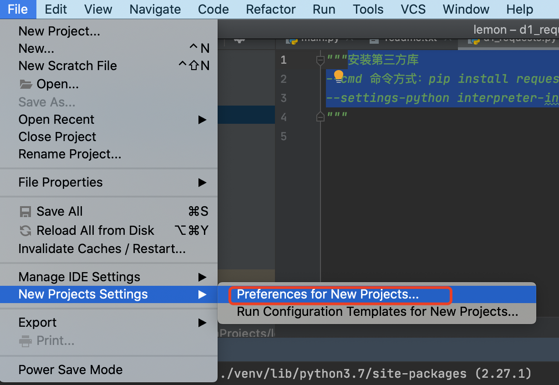
Task: Click the yellow lightbulb intention icon
Action: 338,75
